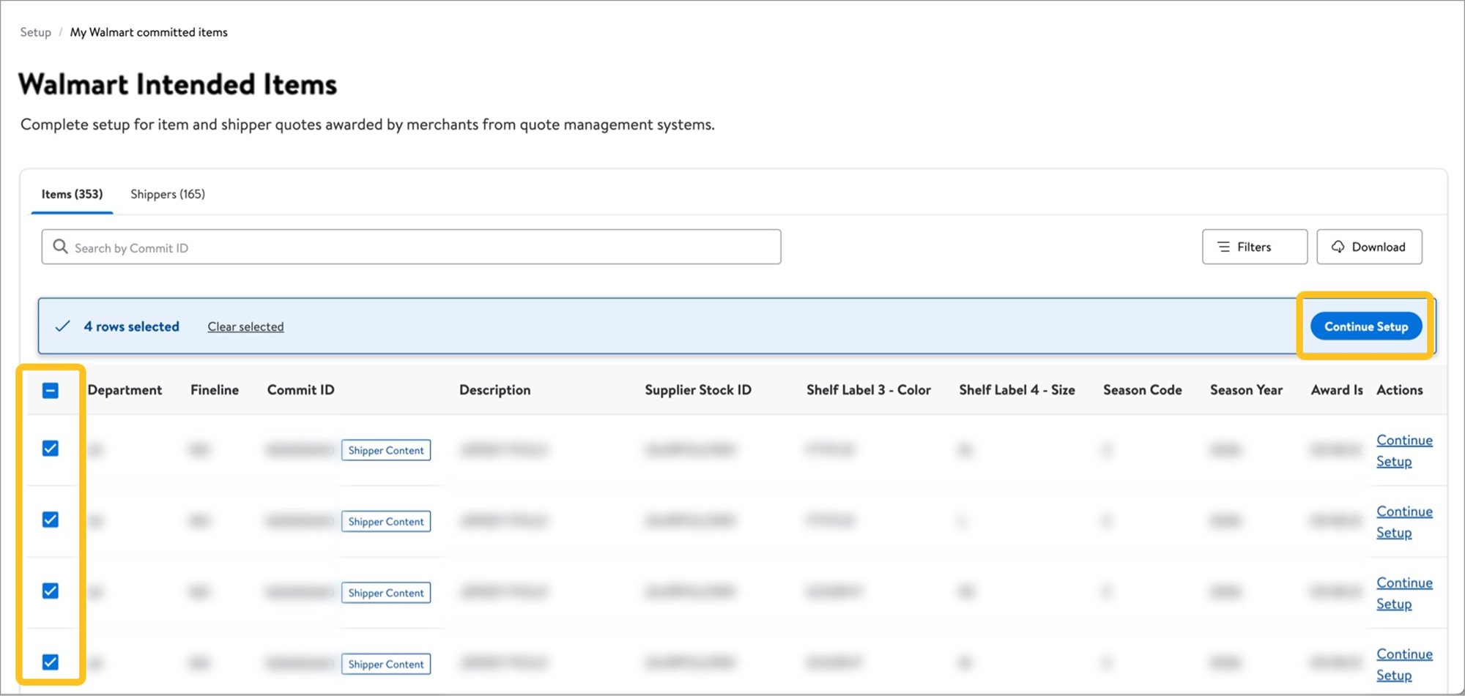Uncheck the first row checkbox

51,449
